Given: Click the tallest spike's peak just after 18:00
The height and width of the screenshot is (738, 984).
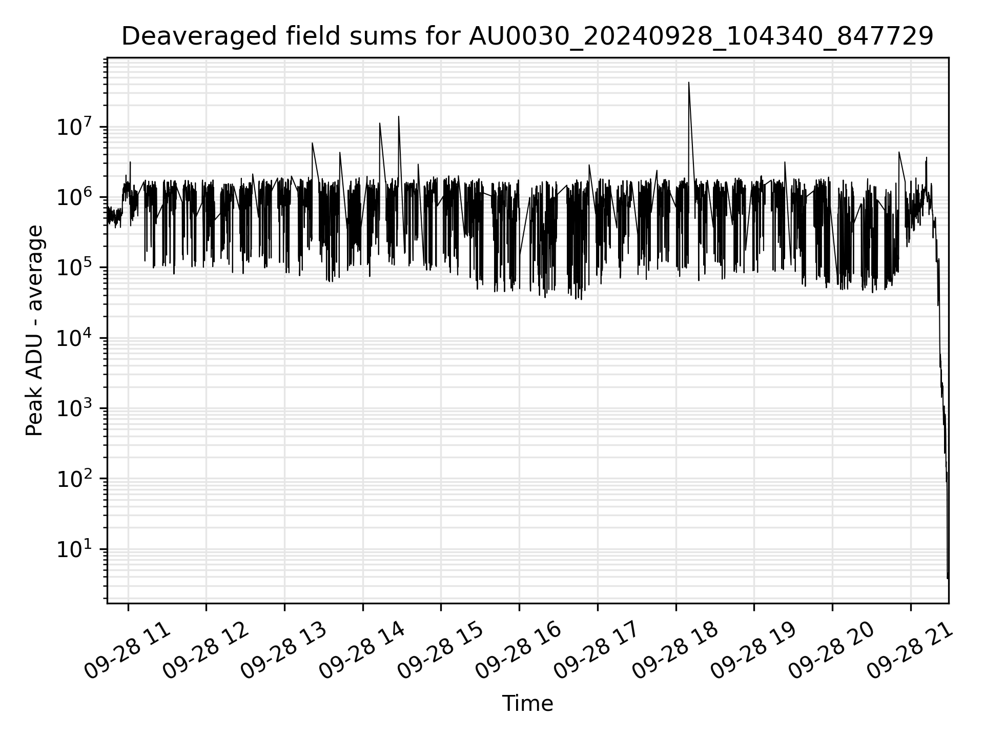Looking at the screenshot, I should tap(688, 83).
